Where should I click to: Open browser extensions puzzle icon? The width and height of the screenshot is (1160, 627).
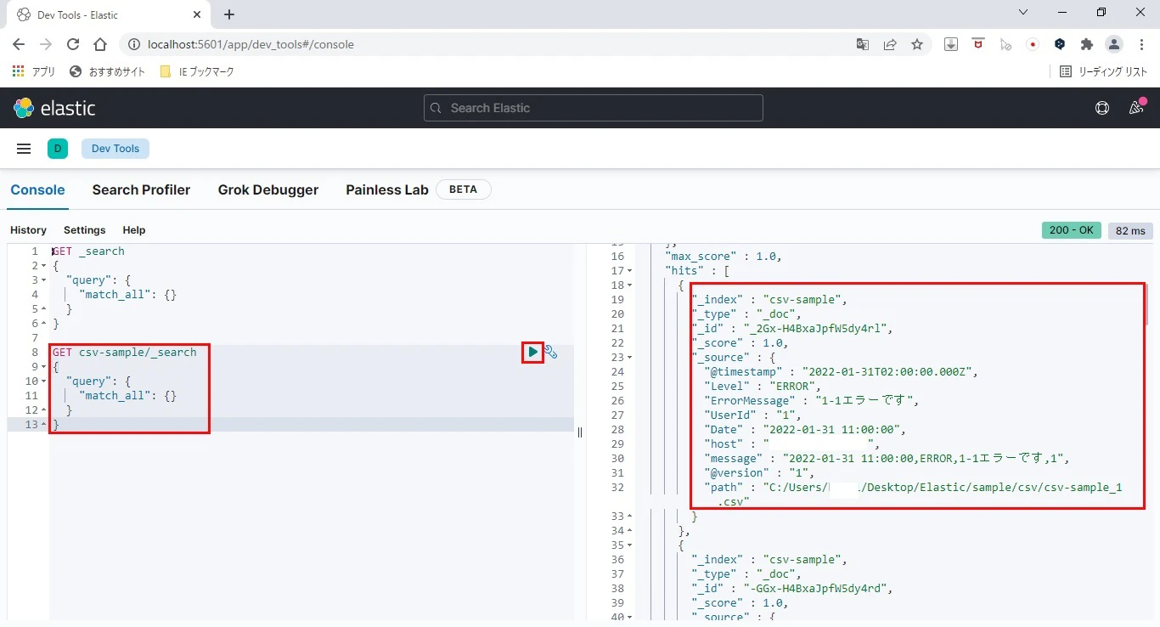point(1087,44)
